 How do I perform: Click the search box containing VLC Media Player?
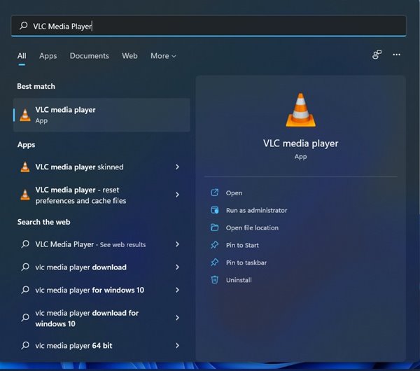click(209, 26)
